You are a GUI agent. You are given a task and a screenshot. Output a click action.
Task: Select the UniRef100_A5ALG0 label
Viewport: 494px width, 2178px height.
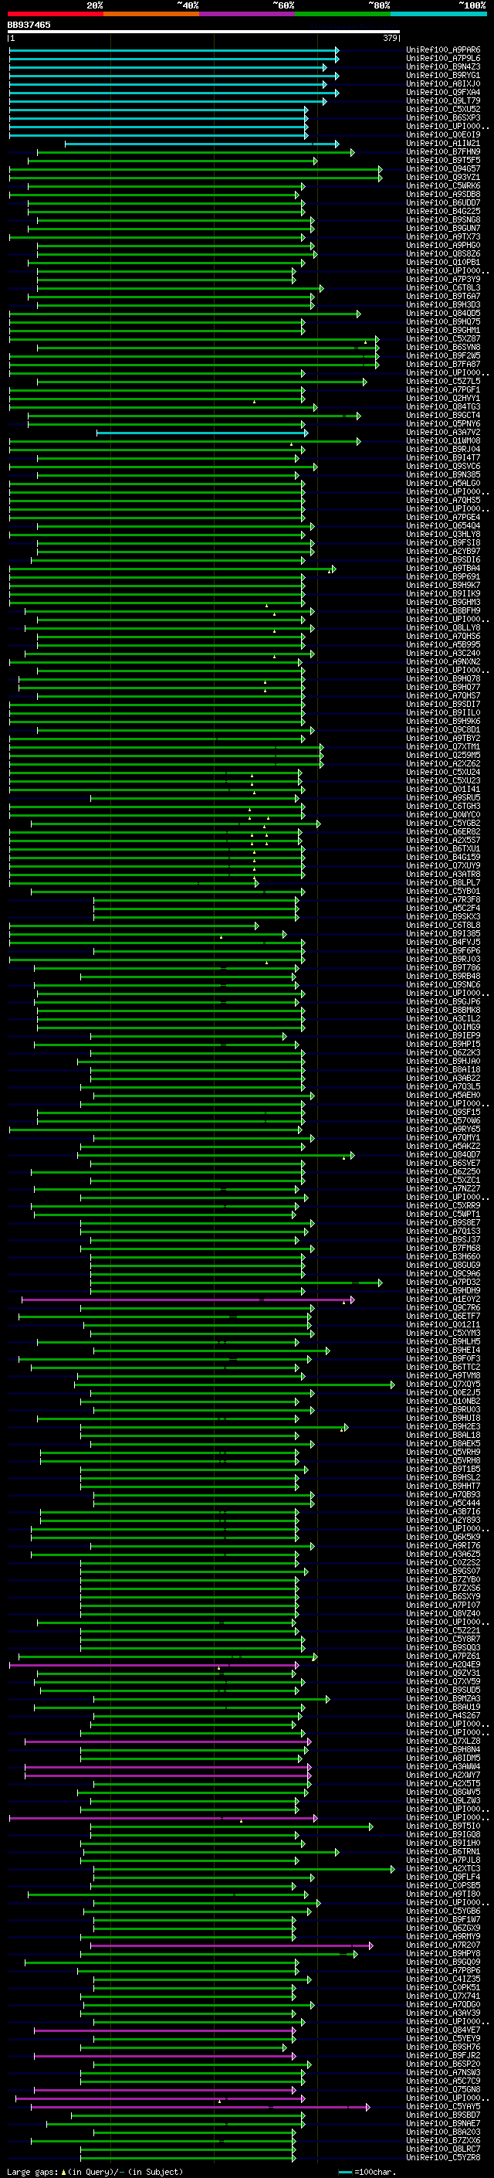click(x=443, y=484)
